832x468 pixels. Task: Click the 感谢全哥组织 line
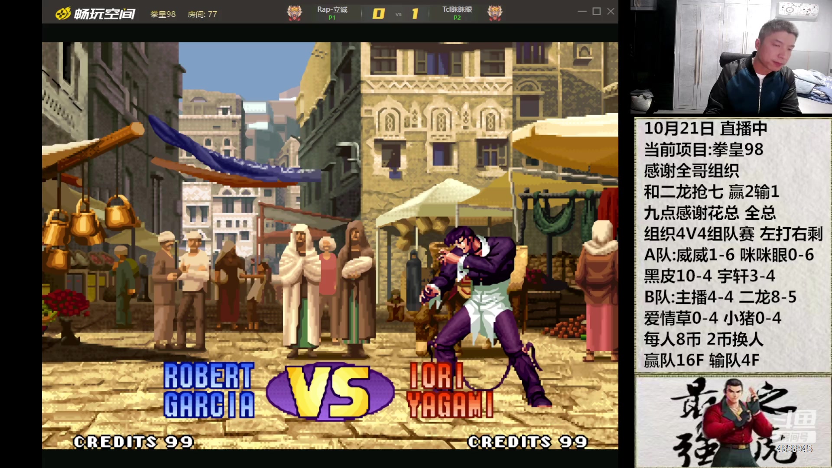[x=691, y=170]
